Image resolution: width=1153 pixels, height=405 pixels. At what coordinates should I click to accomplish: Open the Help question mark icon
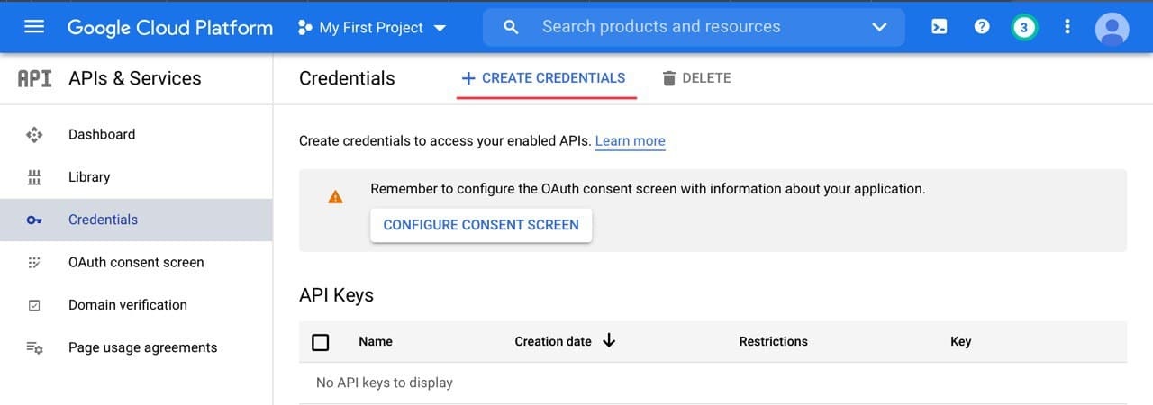click(982, 27)
